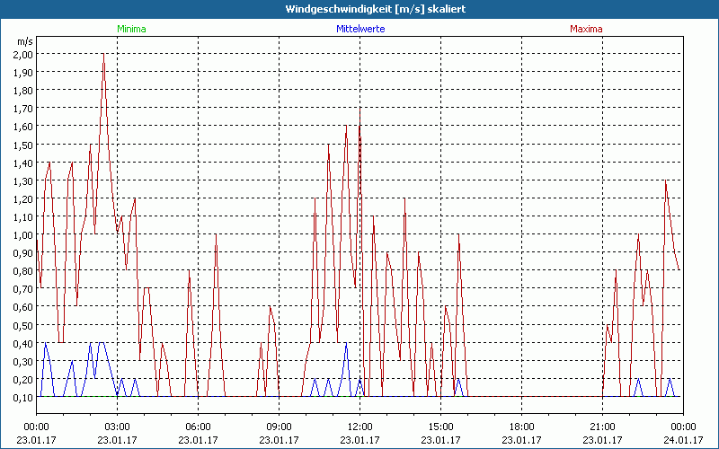Click the 24.01.17 date label
The width and height of the screenshot is (719, 449).
coord(681,440)
